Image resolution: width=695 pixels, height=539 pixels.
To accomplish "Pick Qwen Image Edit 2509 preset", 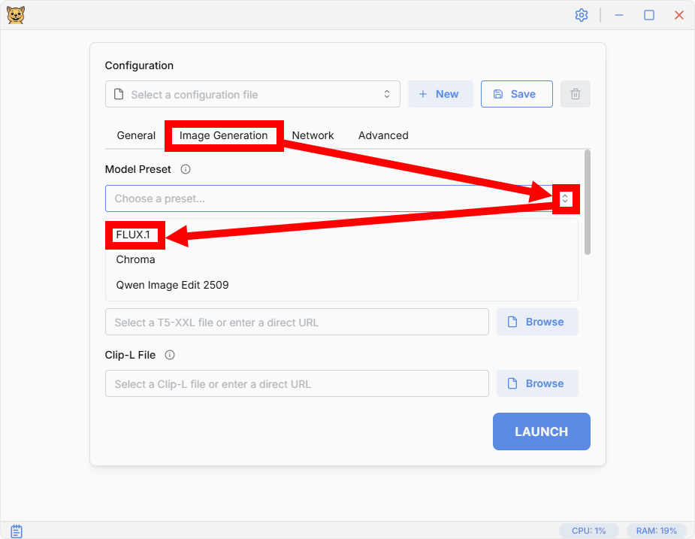I will 173,285.
